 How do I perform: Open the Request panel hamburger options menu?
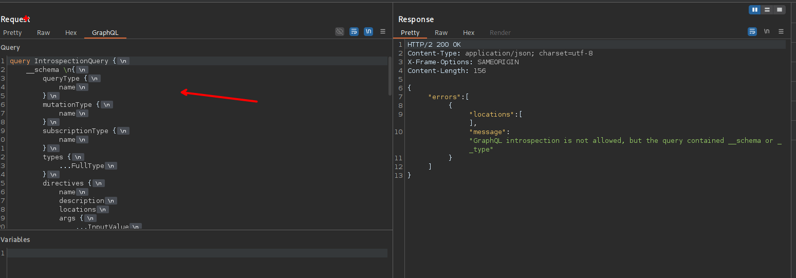pos(383,31)
